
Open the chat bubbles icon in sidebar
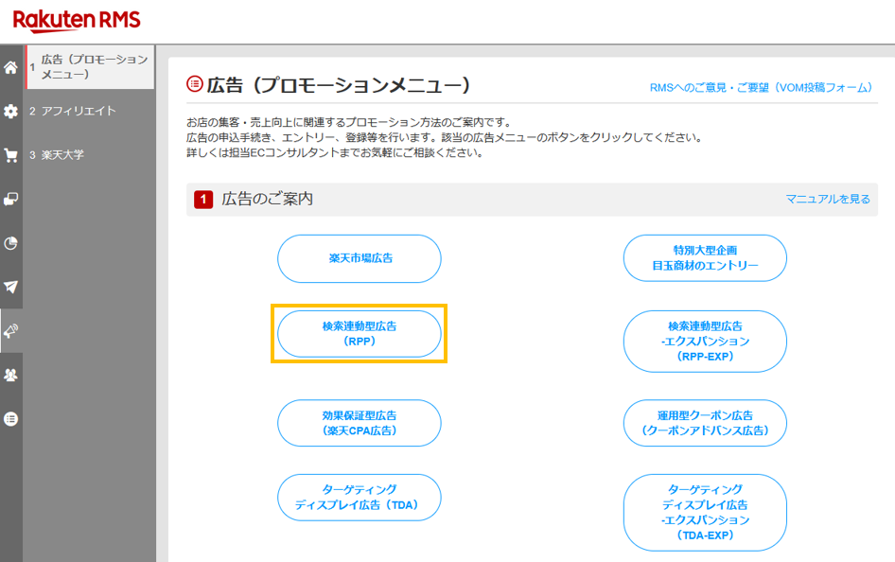point(10,199)
